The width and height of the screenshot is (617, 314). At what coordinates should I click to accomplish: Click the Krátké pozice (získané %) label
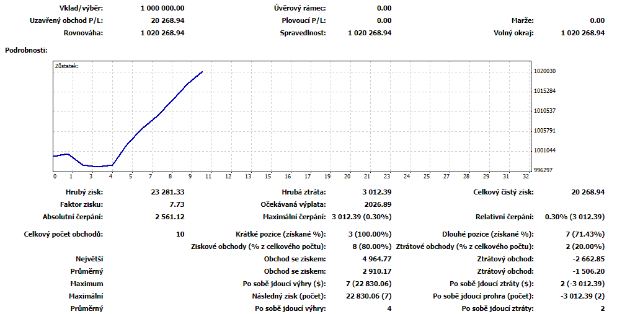click(x=281, y=234)
